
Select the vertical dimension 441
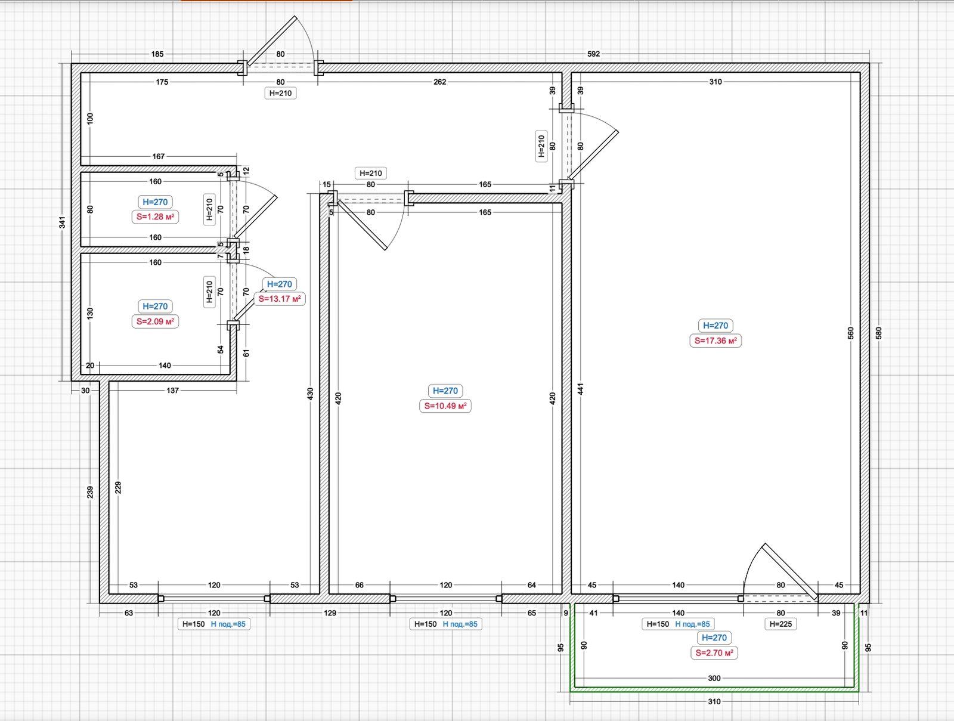point(580,389)
